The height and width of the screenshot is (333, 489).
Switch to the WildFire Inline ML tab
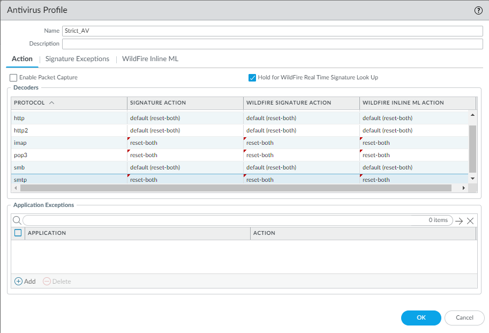tap(150, 59)
